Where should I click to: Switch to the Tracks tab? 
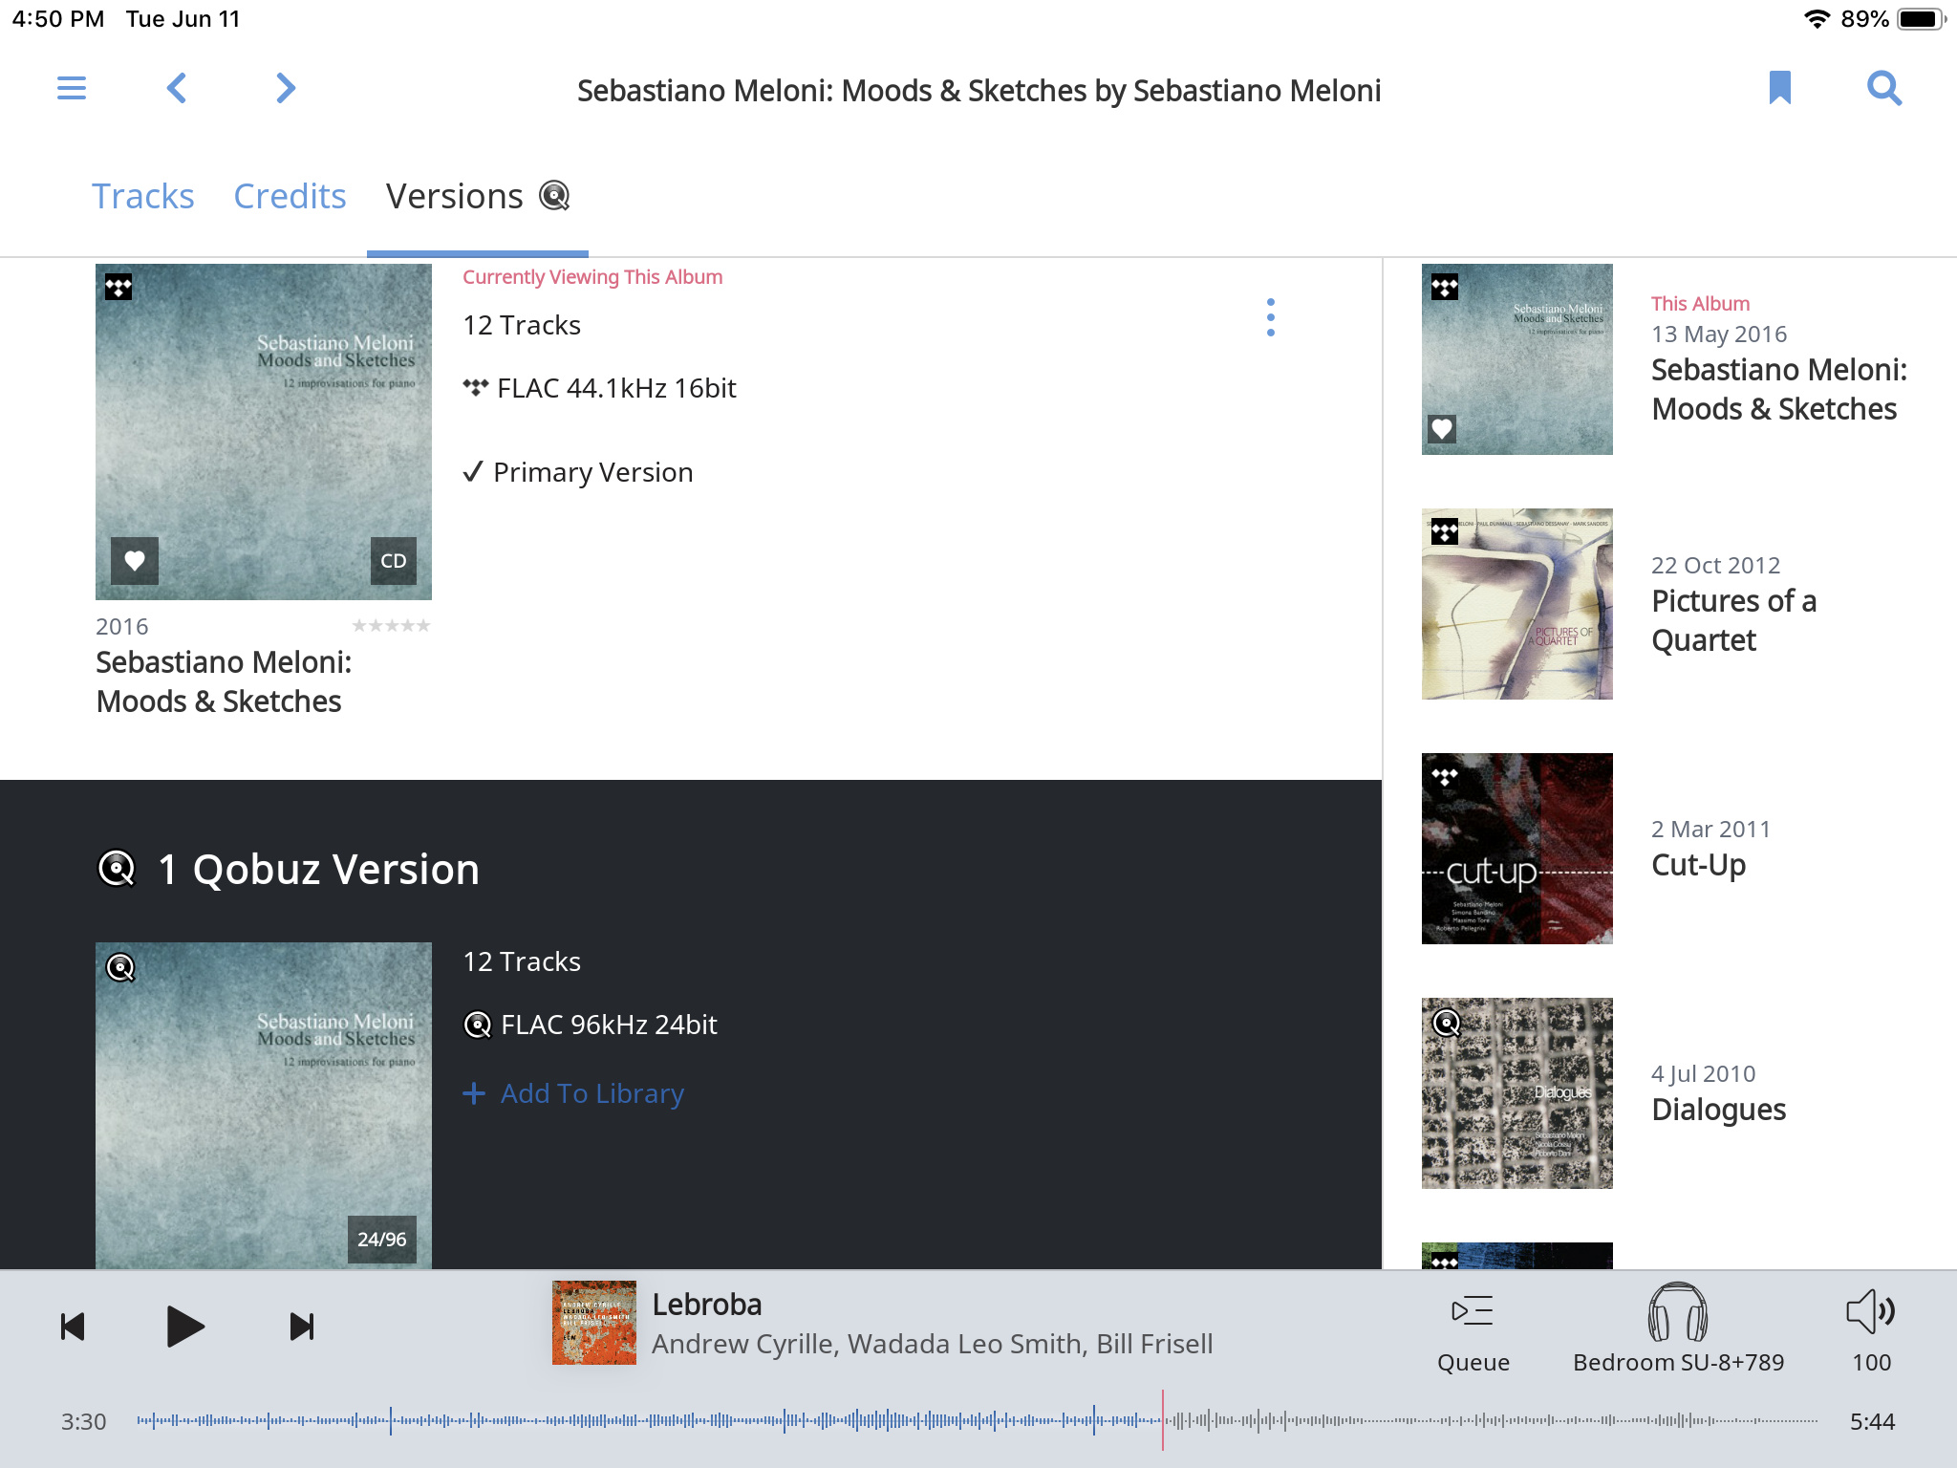pos(143,196)
